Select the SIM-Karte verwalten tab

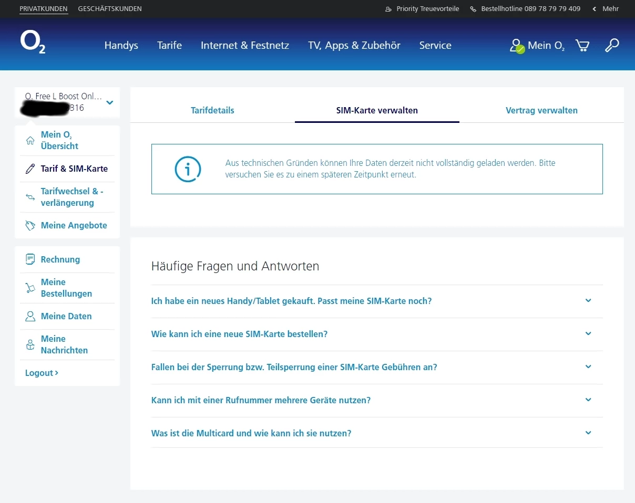tap(377, 110)
